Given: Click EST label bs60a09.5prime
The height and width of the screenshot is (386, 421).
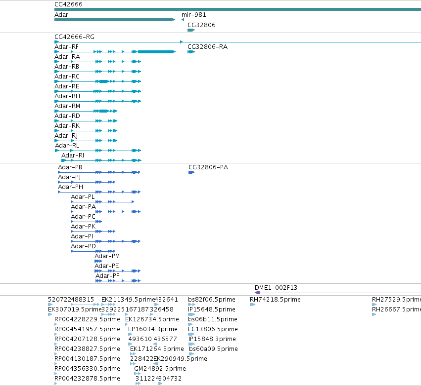Looking at the screenshot, I should click(x=213, y=349).
